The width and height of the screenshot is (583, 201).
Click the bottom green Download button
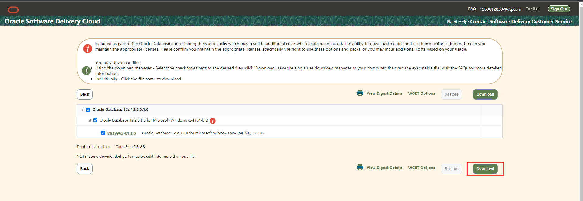pos(485,169)
